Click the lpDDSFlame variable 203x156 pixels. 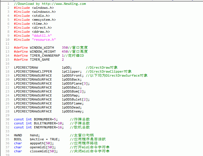(73, 104)
